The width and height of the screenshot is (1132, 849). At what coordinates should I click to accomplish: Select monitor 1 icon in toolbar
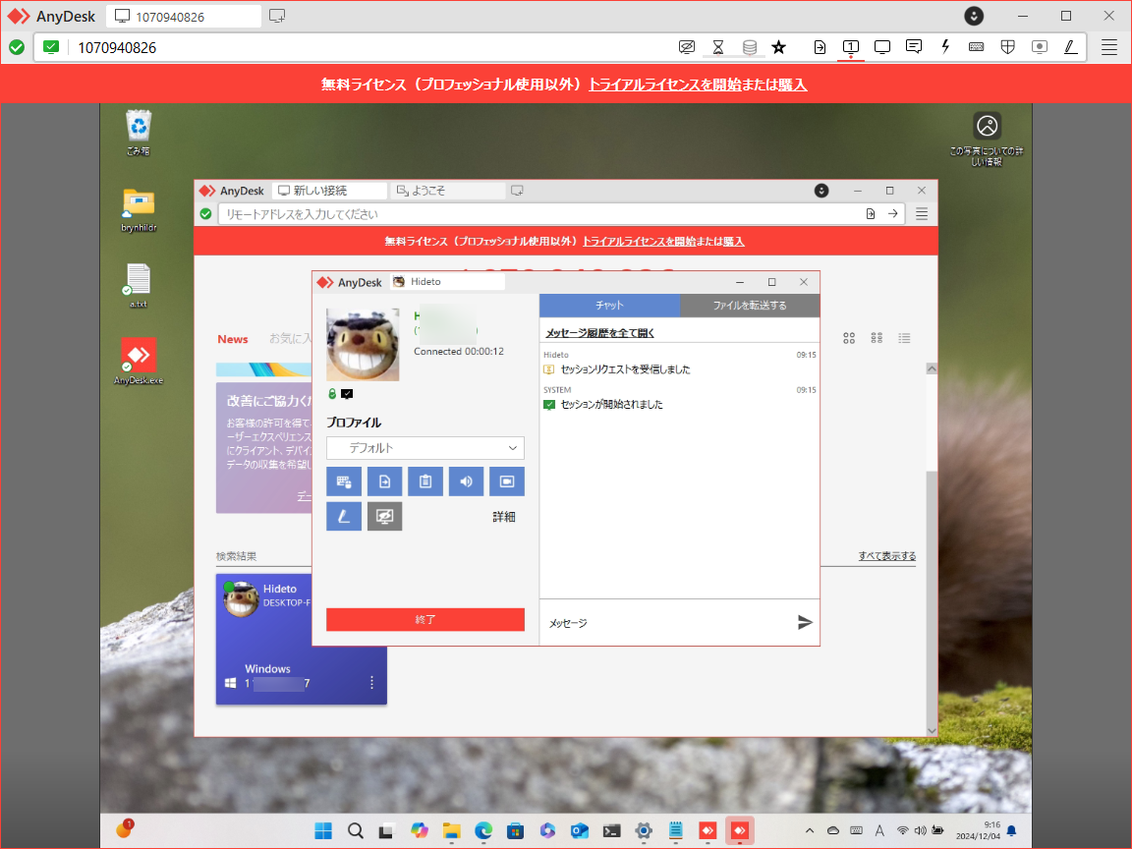[x=851, y=47]
